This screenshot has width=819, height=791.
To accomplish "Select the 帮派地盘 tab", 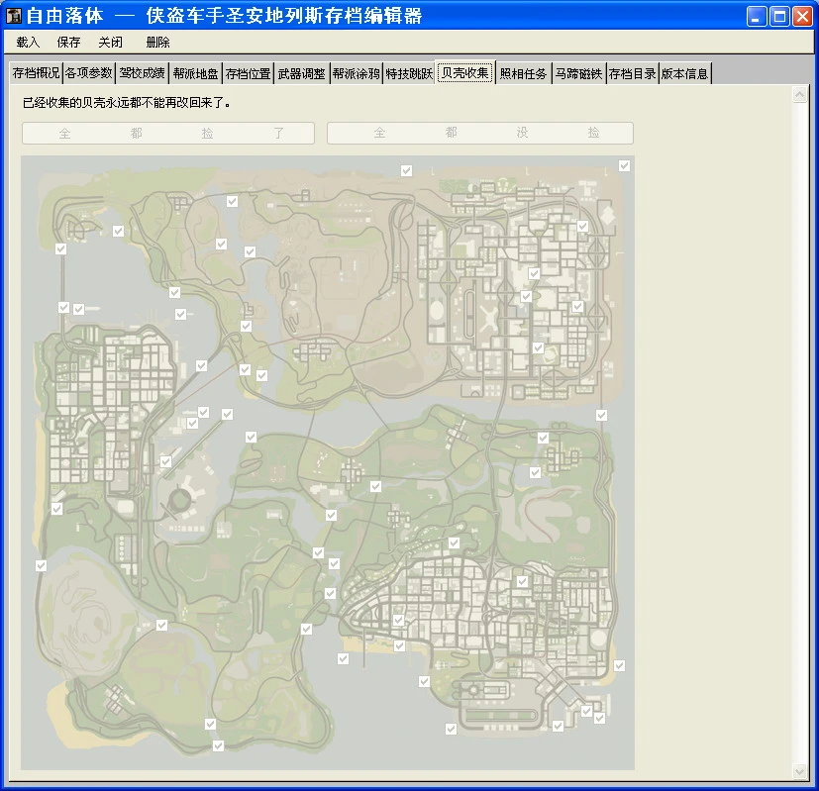I will pos(195,73).
